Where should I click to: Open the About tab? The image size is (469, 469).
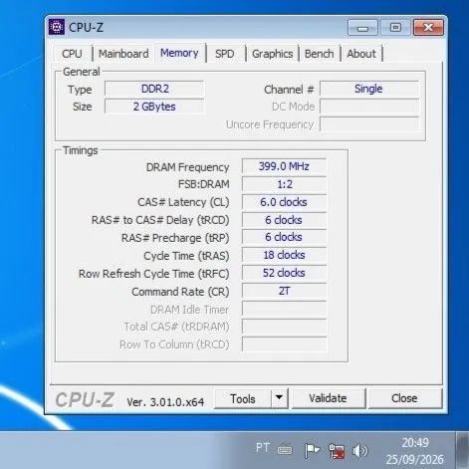[361, 54]
